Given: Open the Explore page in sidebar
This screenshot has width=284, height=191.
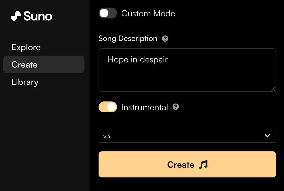Looking at the screenshot, I should [x=26, y=47].
